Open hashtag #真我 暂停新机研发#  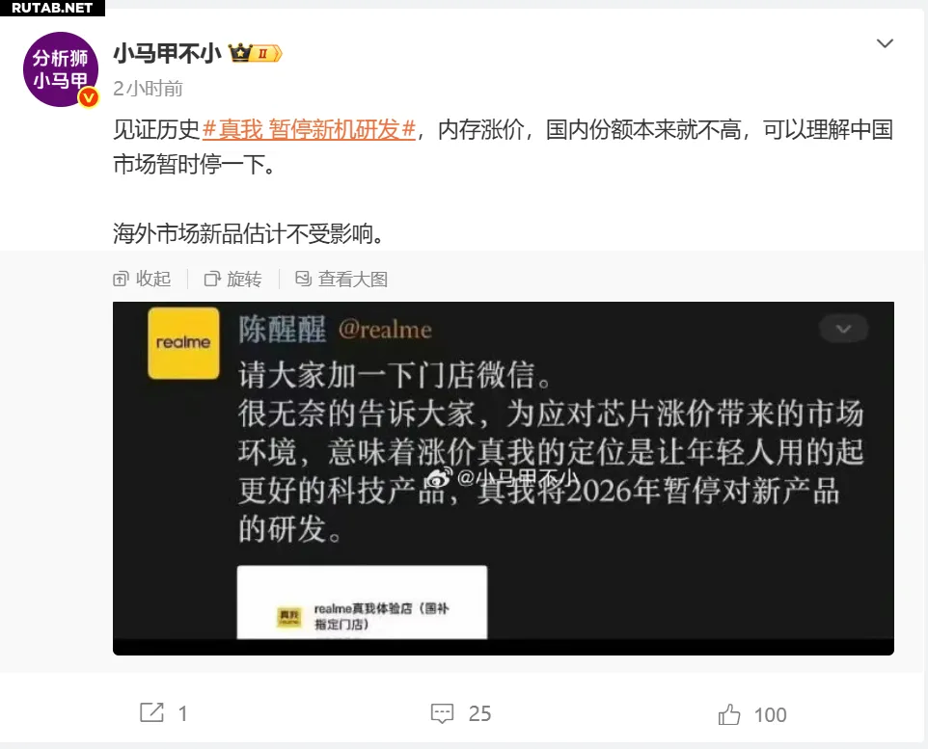(309, 129)
